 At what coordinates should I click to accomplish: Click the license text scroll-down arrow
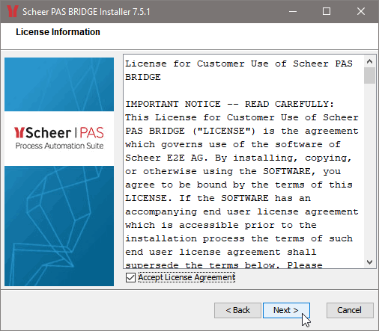pos(370,262)
